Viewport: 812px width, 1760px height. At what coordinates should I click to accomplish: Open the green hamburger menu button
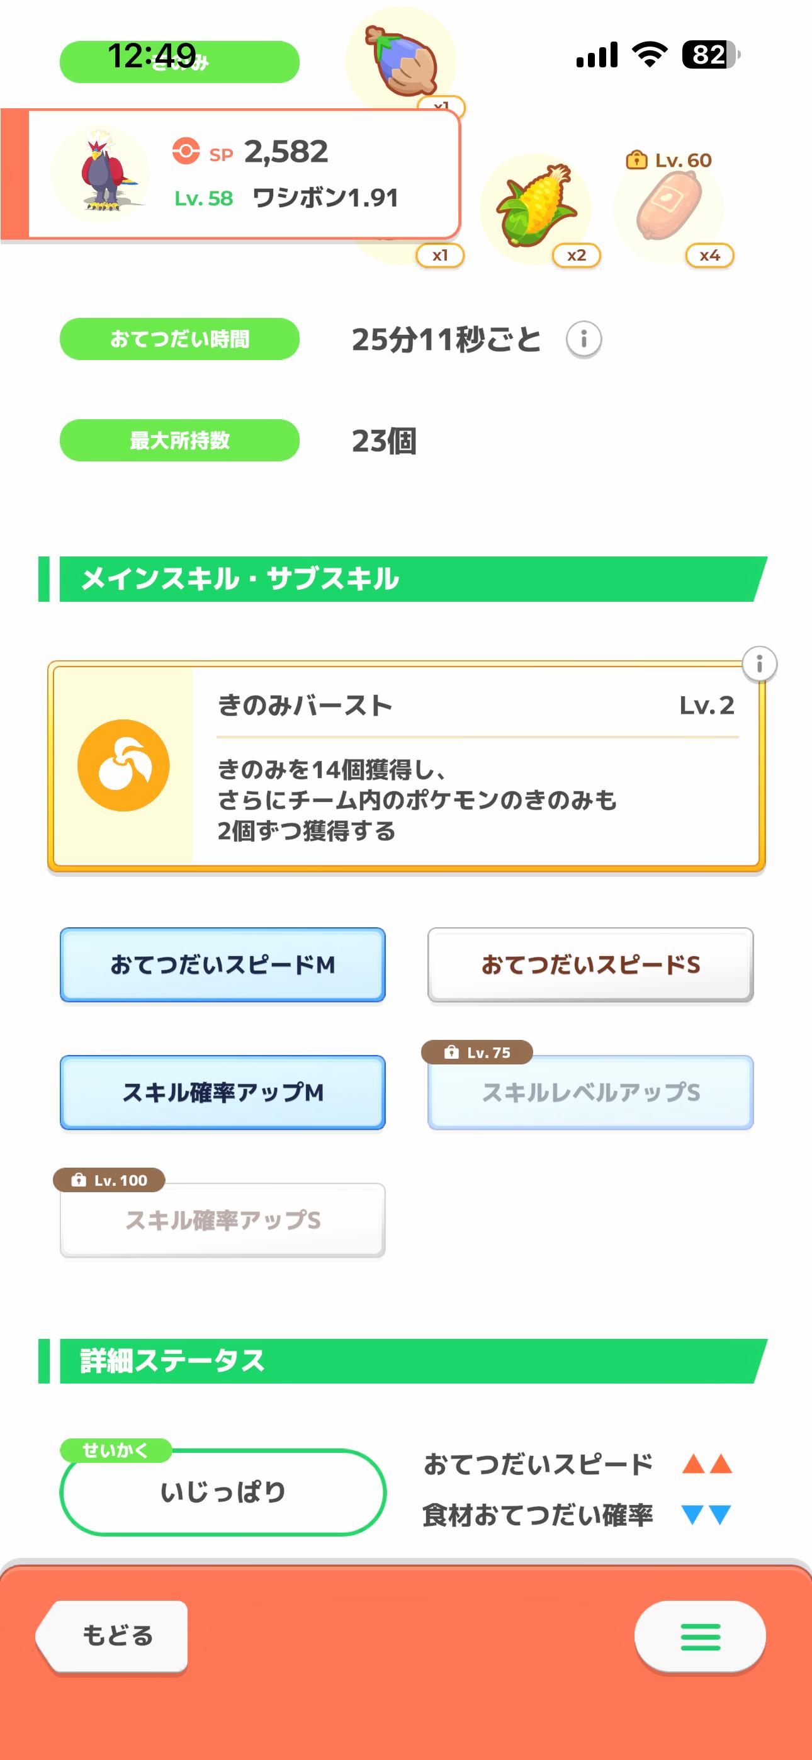point(700,1637)
